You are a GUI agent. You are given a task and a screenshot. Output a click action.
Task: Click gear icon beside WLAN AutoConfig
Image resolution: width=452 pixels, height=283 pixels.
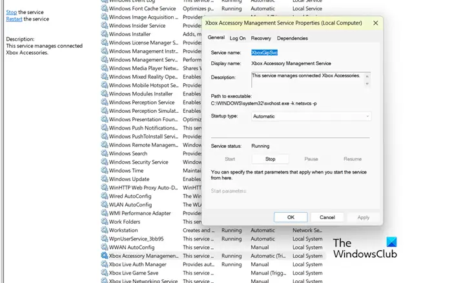click(x=104, y=204)
